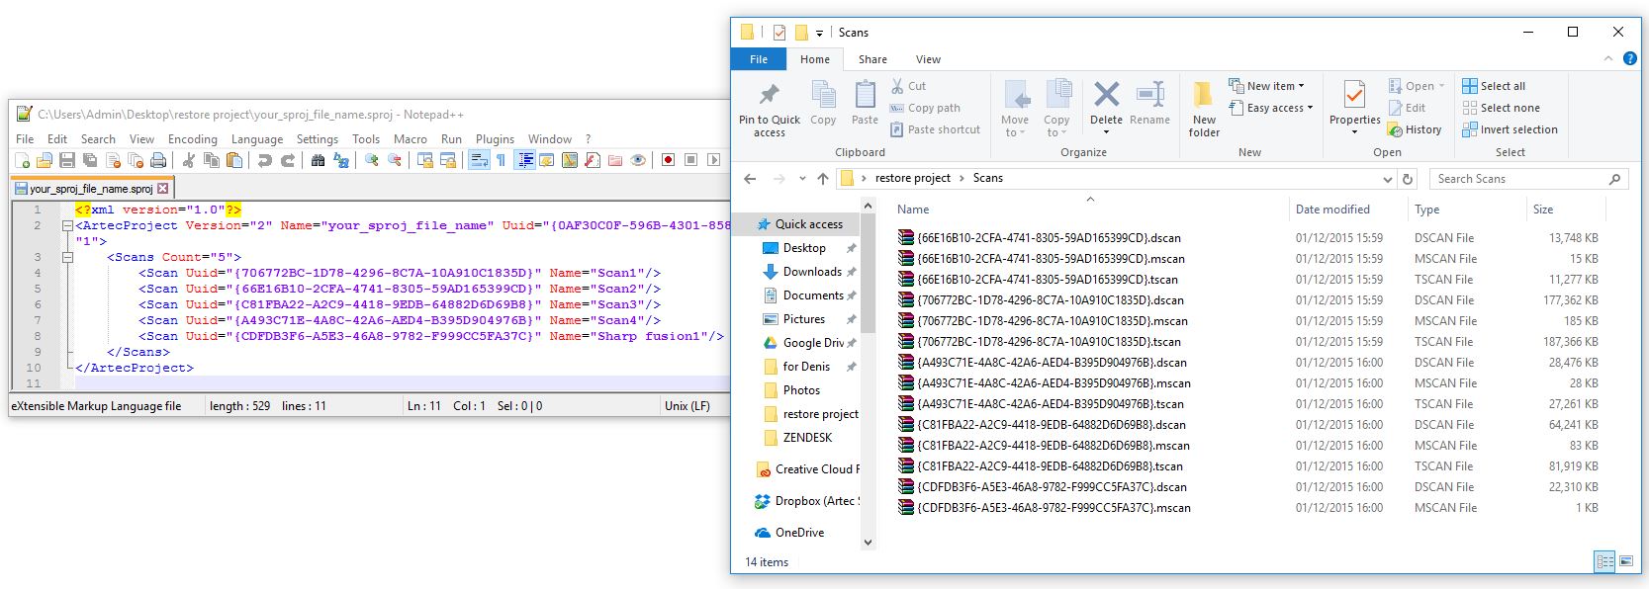Click the Save icon in Notepad++ toolbar
This screenshot has width=1649, height=589.
[x=67, y=160]
